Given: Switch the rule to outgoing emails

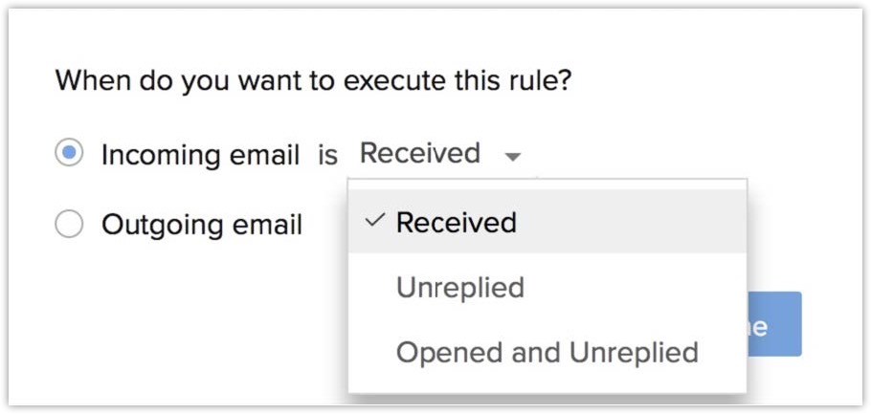Looking at the screenshot, I should [x=69, y=225].
